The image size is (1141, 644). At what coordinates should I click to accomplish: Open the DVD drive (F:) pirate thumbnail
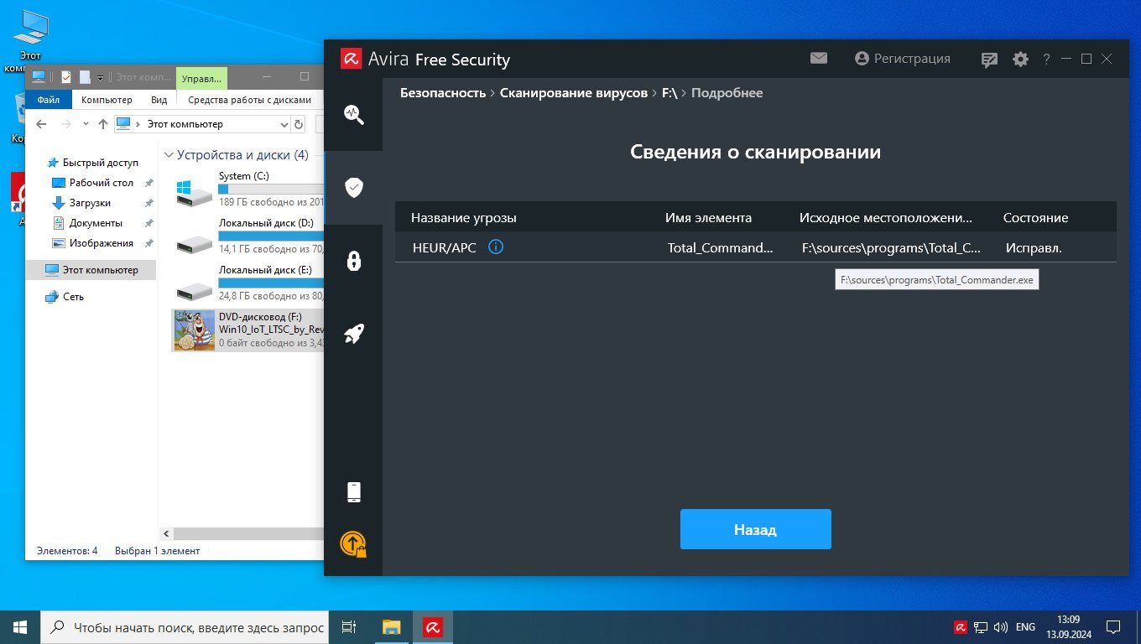[x=195, y=330]
